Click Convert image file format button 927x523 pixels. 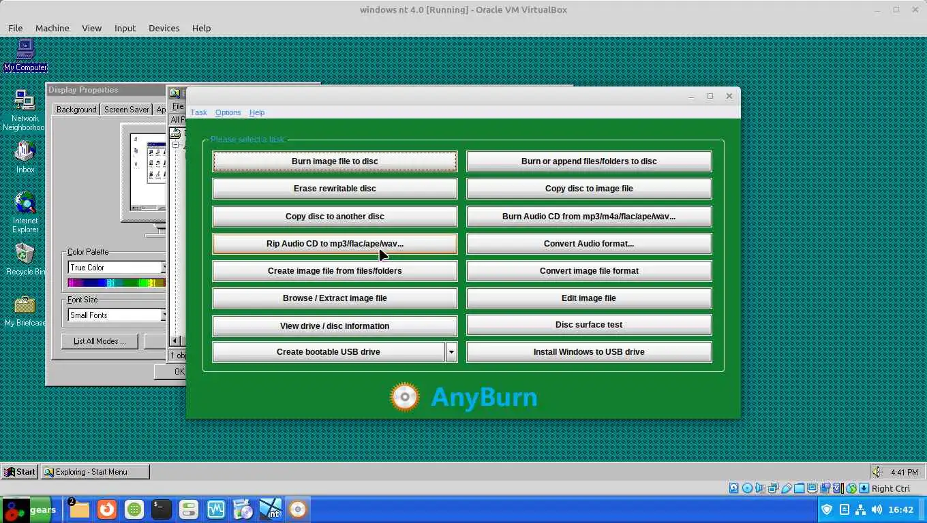[589, 271]
